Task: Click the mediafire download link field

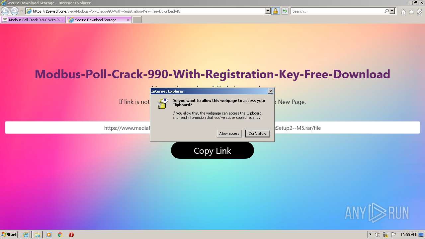Action: (x=212, y=128)
